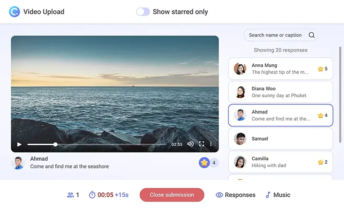This screenshot has height=210, width=344.
Task: Open Samuel's response card
Action: click(x=280, y=139)
